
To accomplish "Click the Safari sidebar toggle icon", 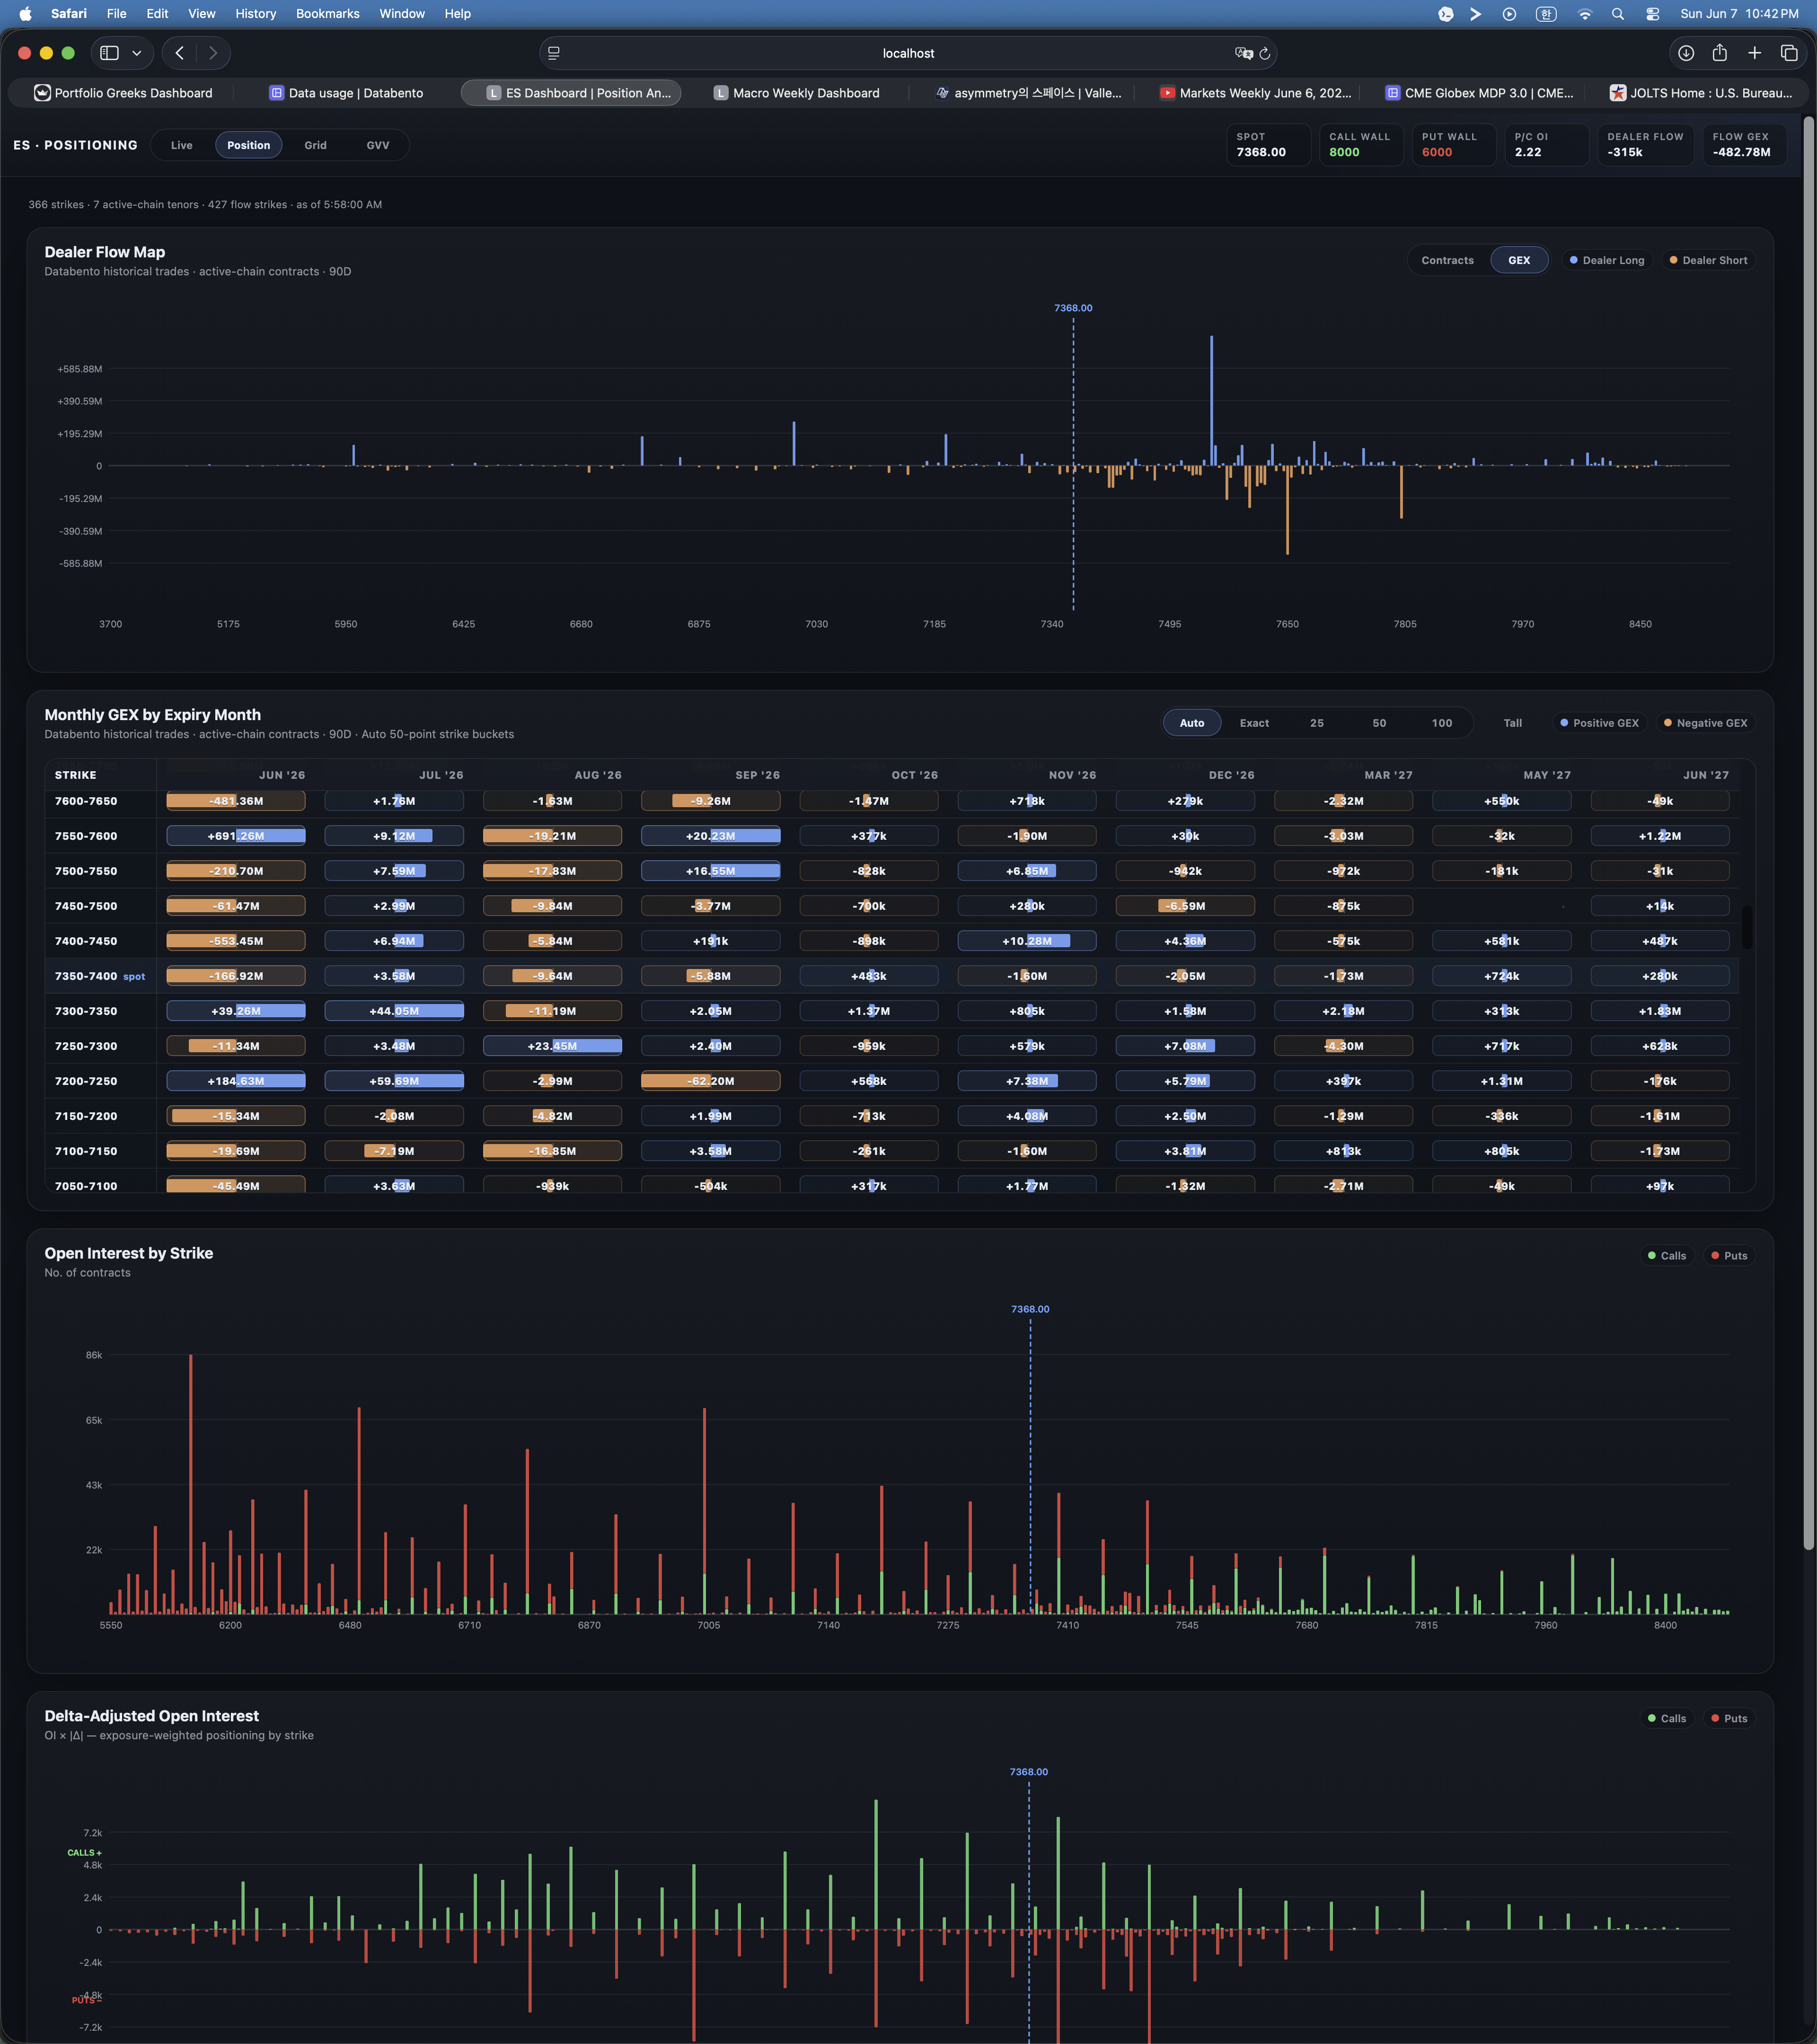I will 110,53.
